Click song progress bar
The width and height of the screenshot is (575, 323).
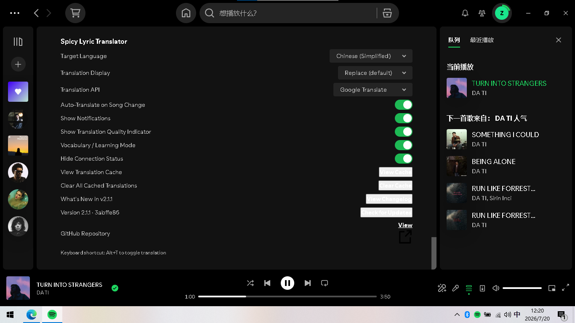287,297
